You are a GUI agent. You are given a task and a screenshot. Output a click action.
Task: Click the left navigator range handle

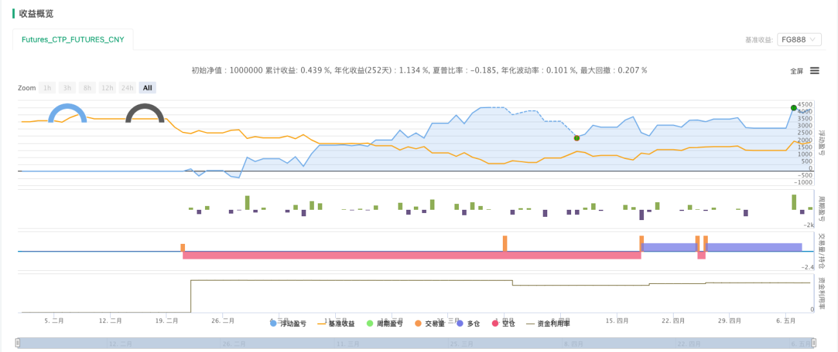[x=19, y=343]
